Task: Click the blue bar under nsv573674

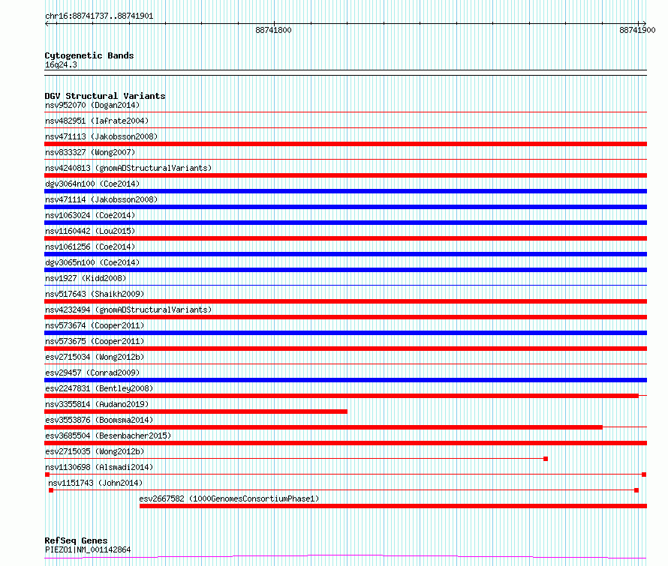Action: pos(345,333)
